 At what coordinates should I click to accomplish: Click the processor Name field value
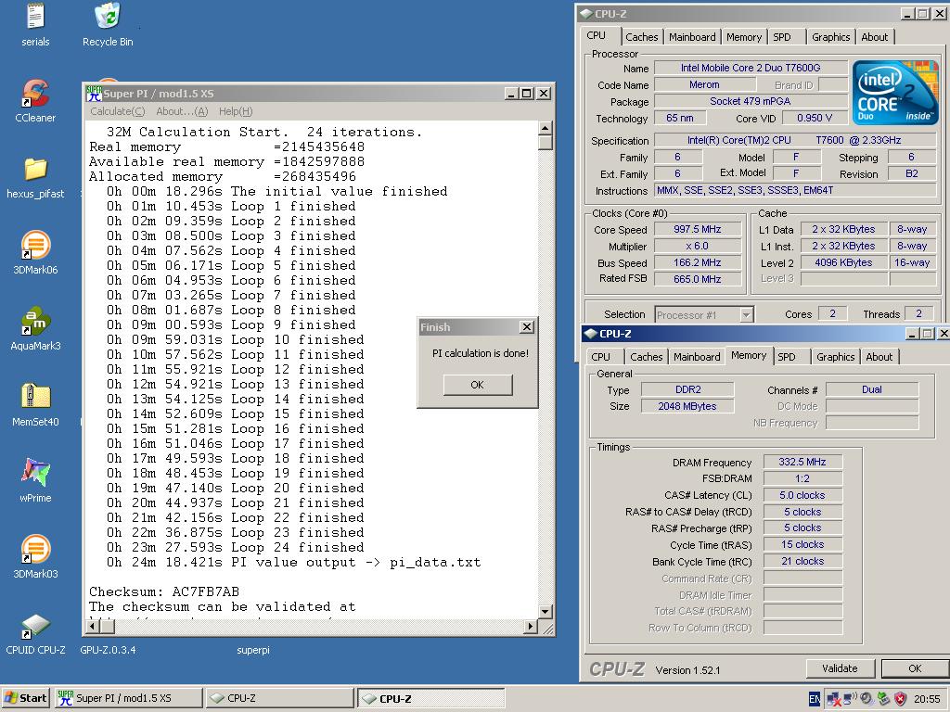[751, 68]
